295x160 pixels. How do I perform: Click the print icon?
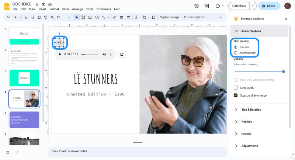click(x=39, y=17)
